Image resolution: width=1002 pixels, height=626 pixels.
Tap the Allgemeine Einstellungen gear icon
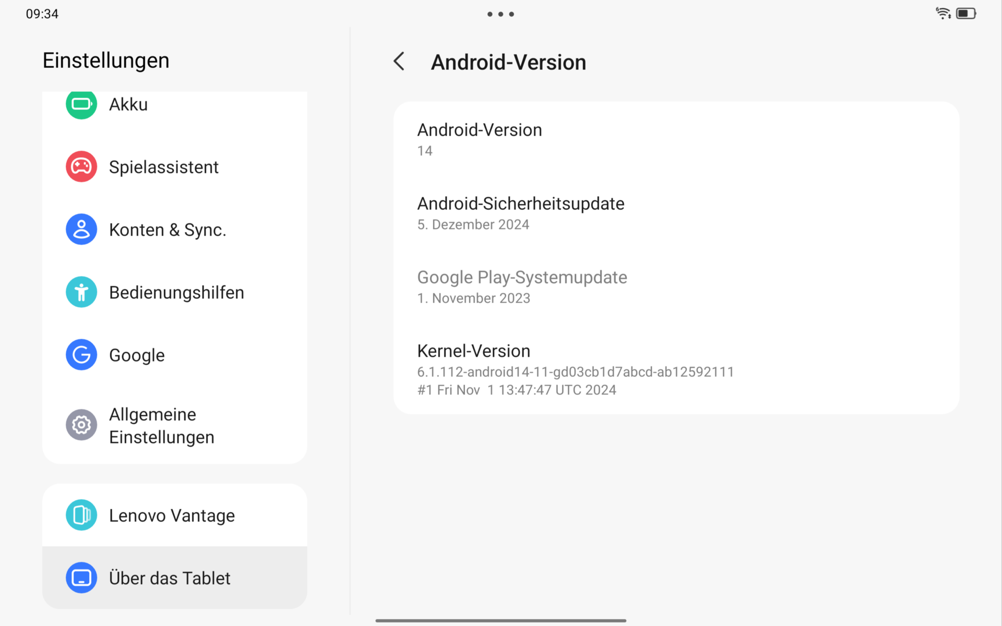(81, 425)
